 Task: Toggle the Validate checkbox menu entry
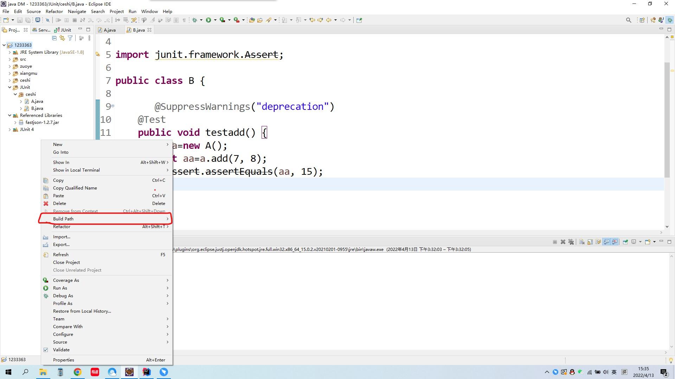pos(61,350)
